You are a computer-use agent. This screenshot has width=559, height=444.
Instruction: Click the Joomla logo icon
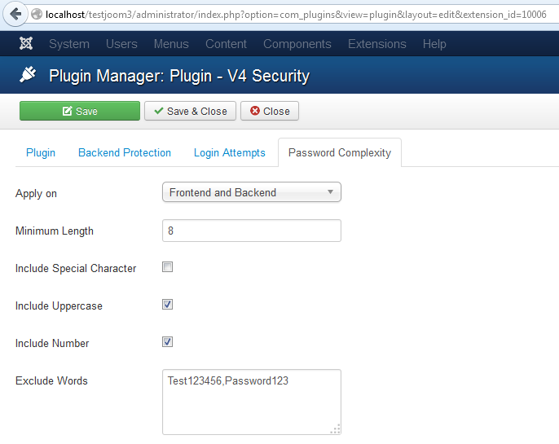pyautogui.click(x=29, y=44)
